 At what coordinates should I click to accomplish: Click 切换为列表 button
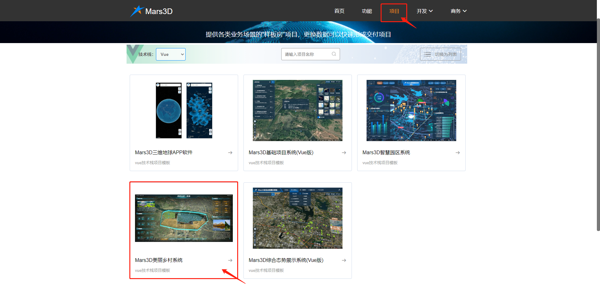coord(440,54)
